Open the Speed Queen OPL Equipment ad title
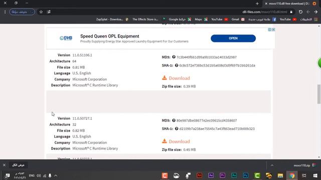 pyautogui.click(x=109, y=36)
